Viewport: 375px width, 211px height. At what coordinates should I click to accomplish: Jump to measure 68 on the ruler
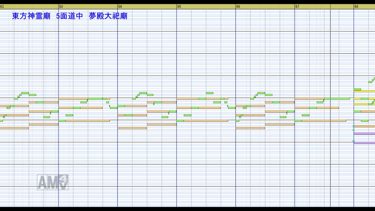pyautogui.click(x=356, y=7)
